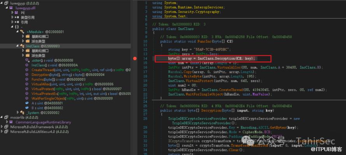Click field icon for A : uint

(x=27, y=103)
